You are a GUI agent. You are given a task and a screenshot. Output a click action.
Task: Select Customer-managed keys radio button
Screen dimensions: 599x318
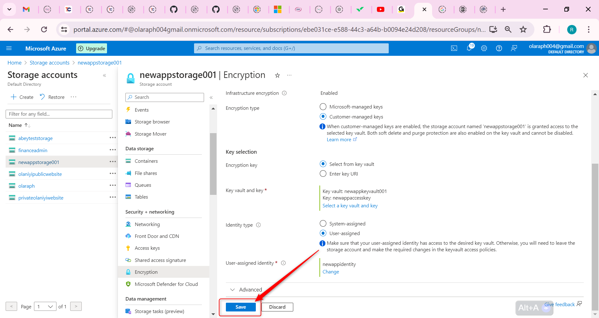(x=323, y=117)
